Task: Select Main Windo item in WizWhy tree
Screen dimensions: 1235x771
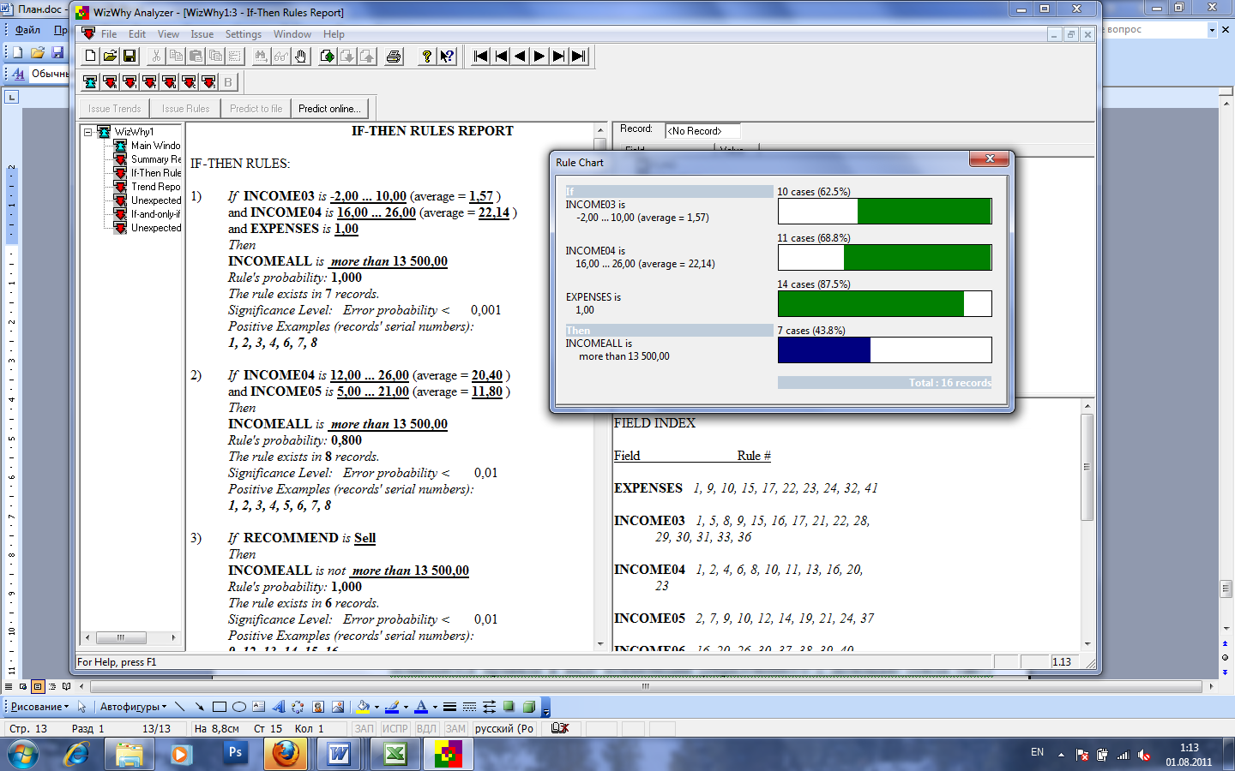Action: [x=155, y=146]
